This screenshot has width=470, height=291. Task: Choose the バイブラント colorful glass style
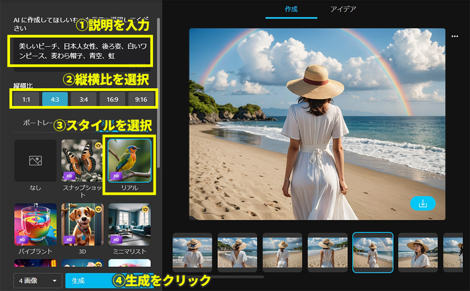pos(36,224)
